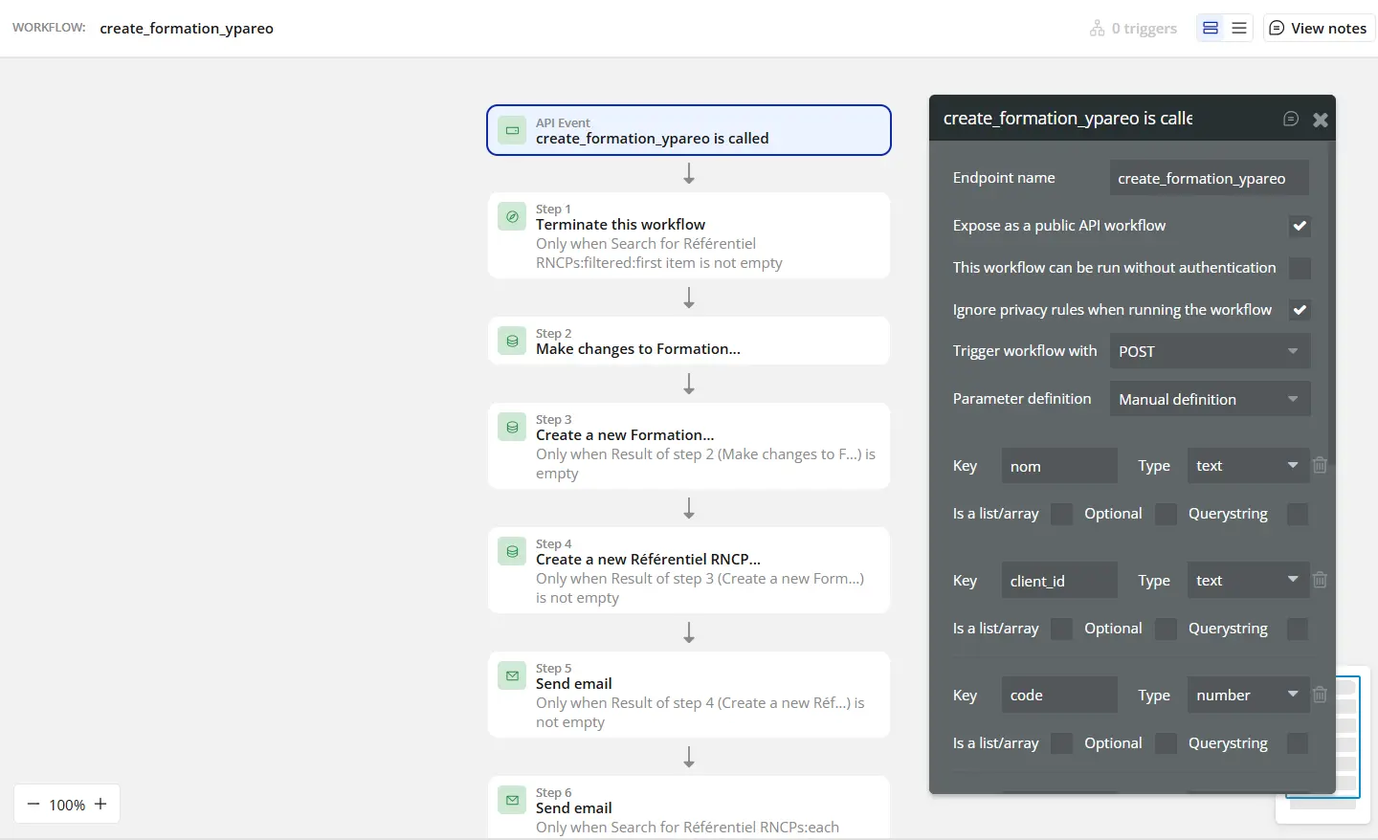The image size is (1378, 840).
Task: Open the number Type dropdown for the code key
Action: click(x=1248, y=696)
